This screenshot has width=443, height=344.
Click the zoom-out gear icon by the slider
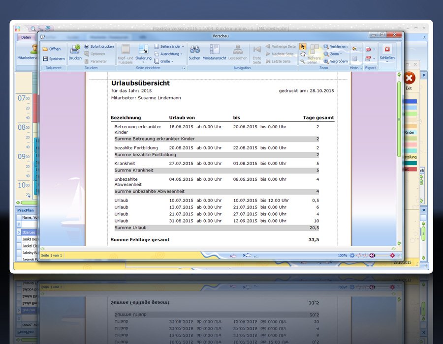pyautogui.click(x=352, y=256)
